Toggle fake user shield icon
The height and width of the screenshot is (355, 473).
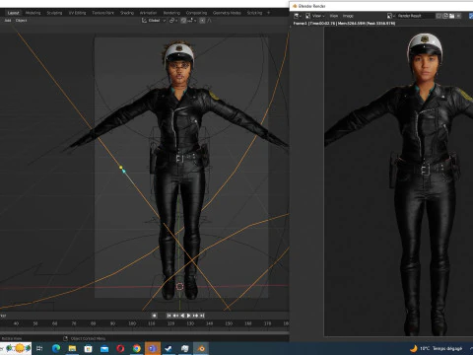coord(439,16)
